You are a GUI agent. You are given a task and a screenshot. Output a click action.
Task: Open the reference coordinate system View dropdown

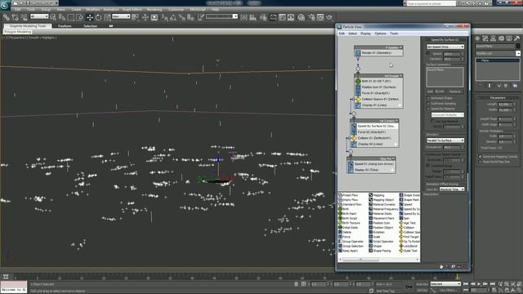(121, 16)
